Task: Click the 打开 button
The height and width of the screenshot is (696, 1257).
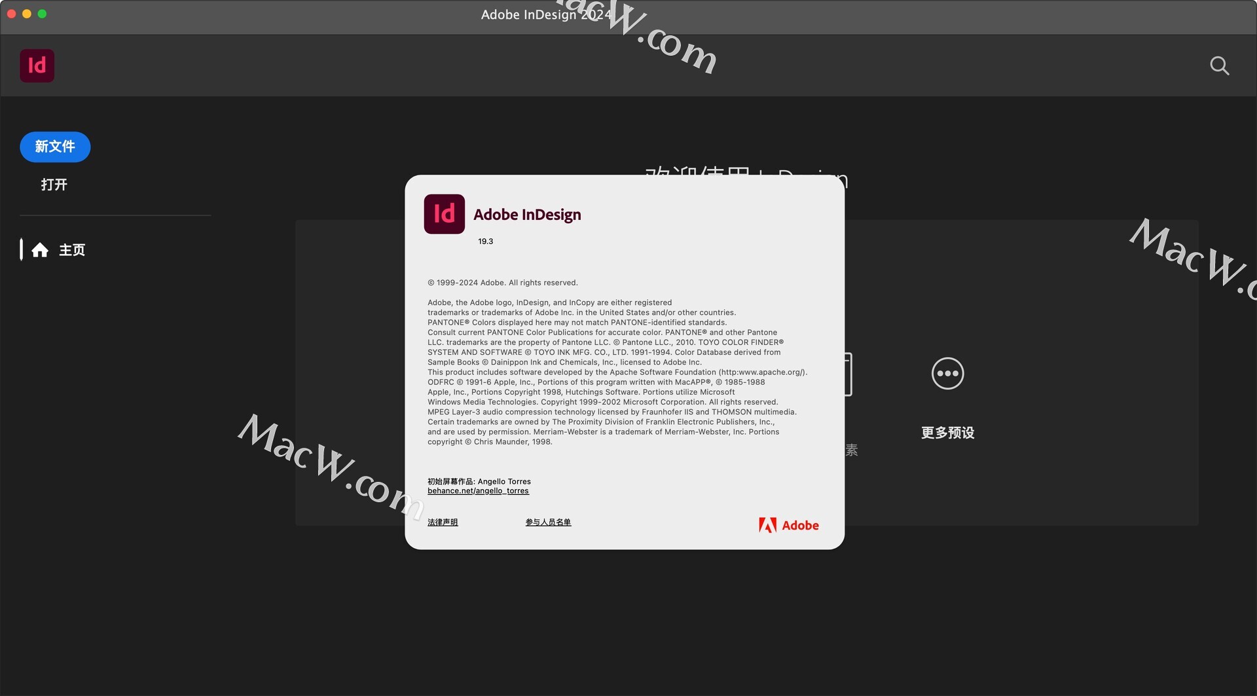Action: (x=54, y=185)
